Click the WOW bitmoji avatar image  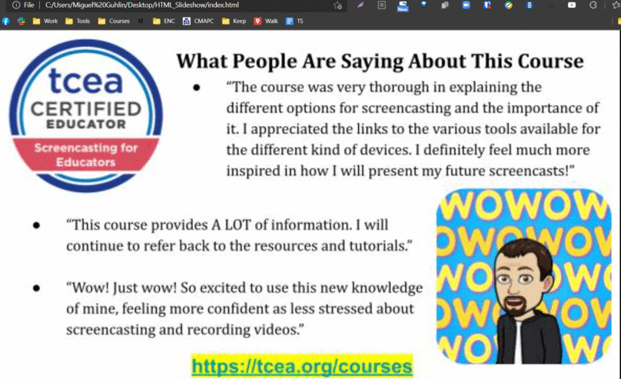click(x=523, y=277)
